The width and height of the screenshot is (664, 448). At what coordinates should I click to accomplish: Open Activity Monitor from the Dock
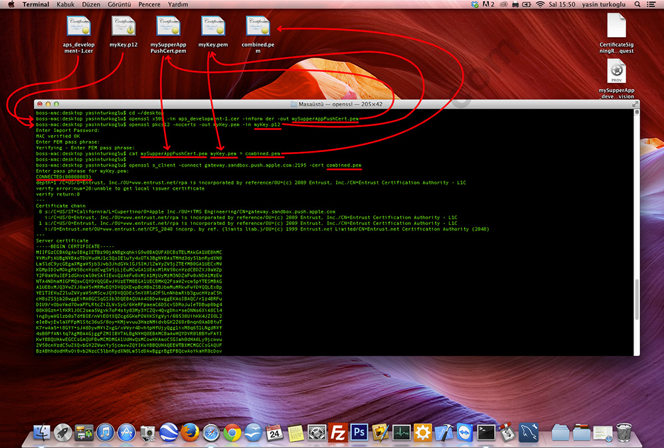click(x=402, y=432)
